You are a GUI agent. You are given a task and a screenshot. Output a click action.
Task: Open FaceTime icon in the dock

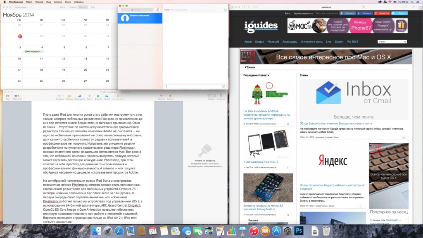click(x=198, y=231)
